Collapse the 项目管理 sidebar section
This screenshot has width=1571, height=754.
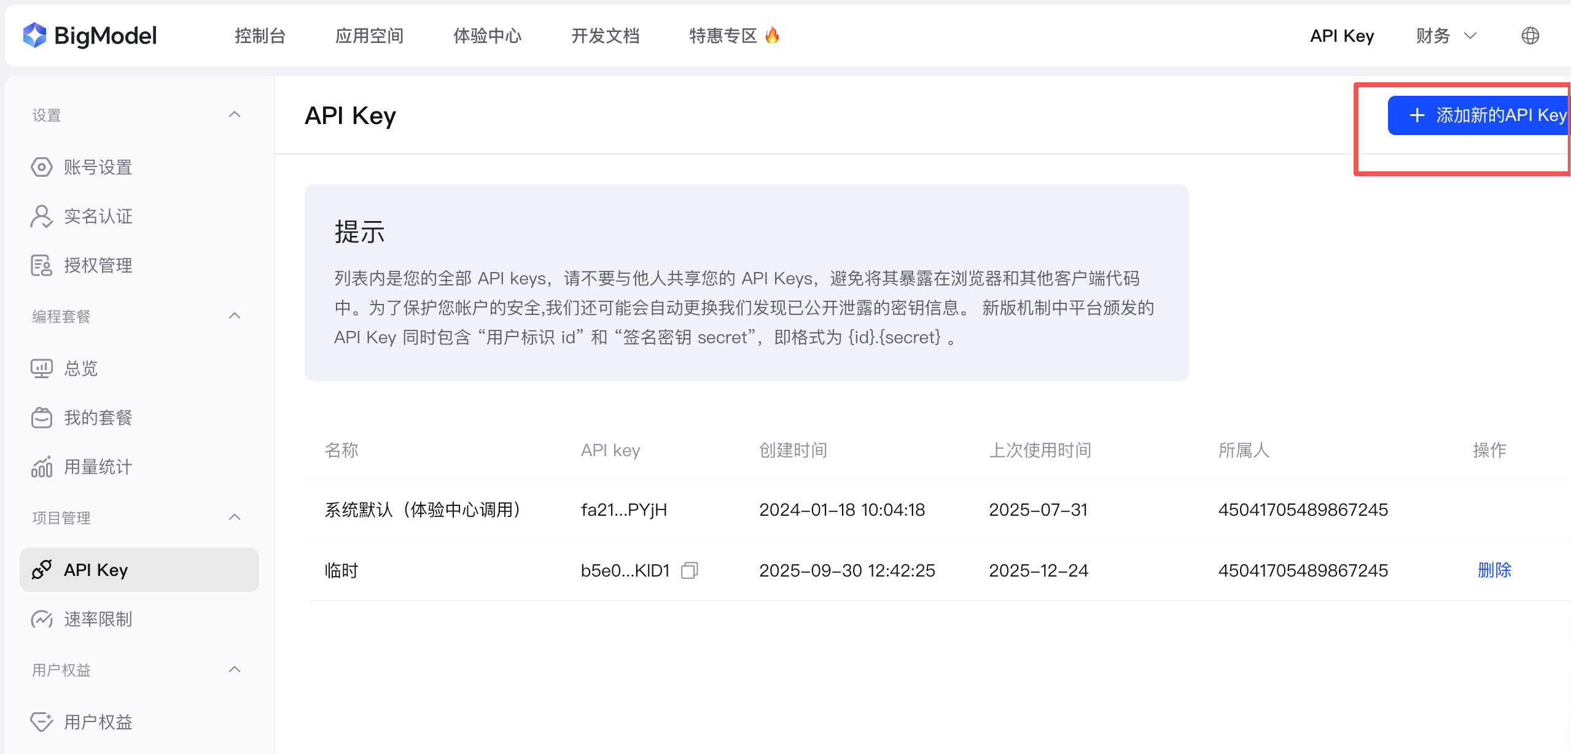(234, 518)
